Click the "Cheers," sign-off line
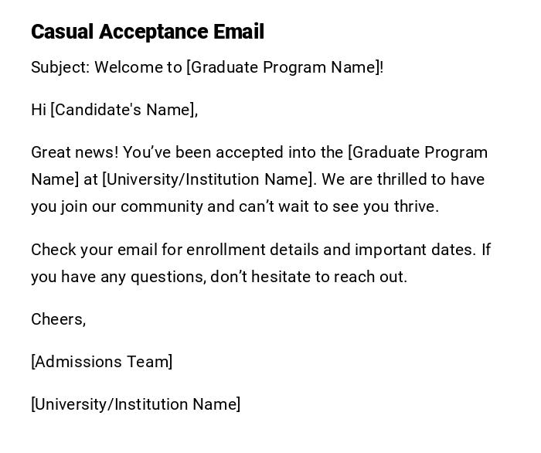The height and width of the screenshot is (453, 541). (x=58, y=319)
